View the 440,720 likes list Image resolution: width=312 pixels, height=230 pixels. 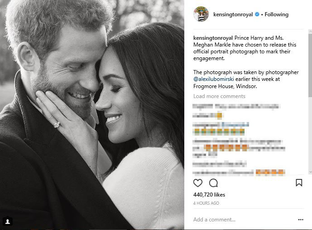tap(209, 195)
